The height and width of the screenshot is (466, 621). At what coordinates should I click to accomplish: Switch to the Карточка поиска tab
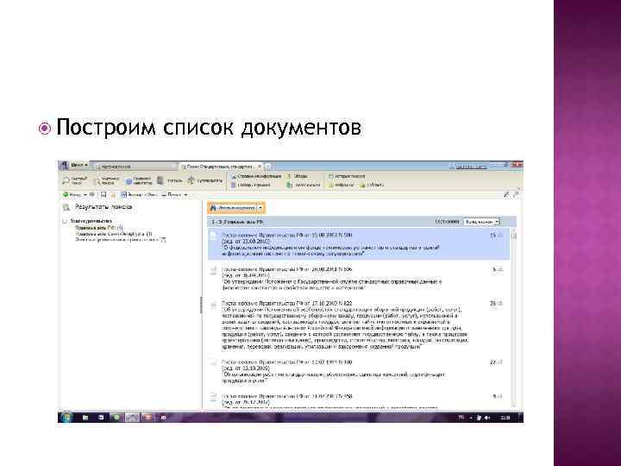click(134, 167)
